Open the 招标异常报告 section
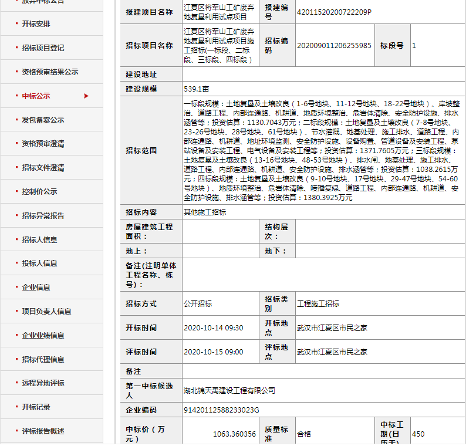The width and height of the screenshot is (466, 446). (x=43, y=216)
